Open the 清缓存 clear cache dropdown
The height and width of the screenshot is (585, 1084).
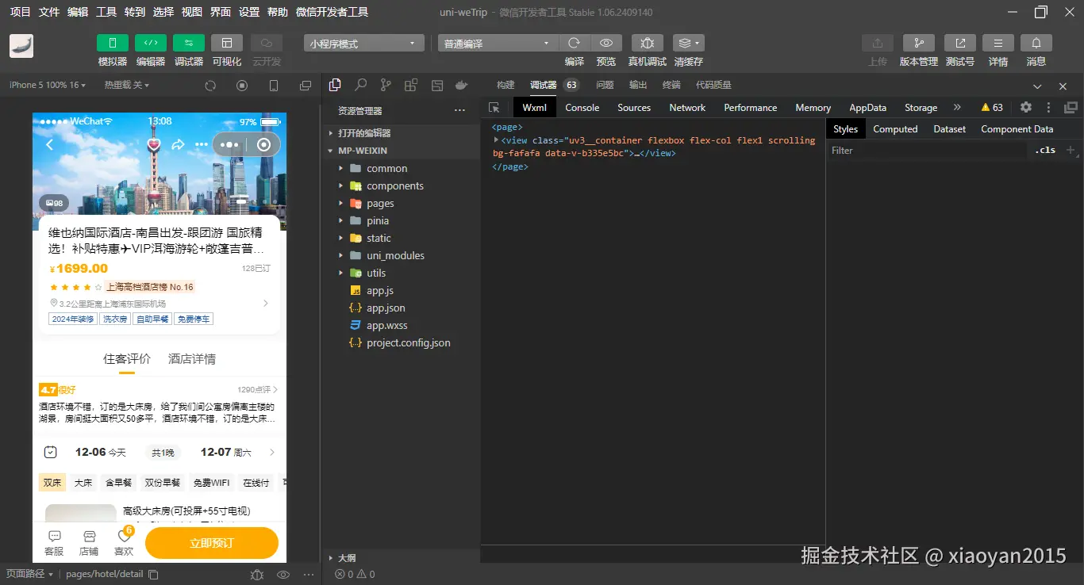pyautogui.click(x=688, y=43)
